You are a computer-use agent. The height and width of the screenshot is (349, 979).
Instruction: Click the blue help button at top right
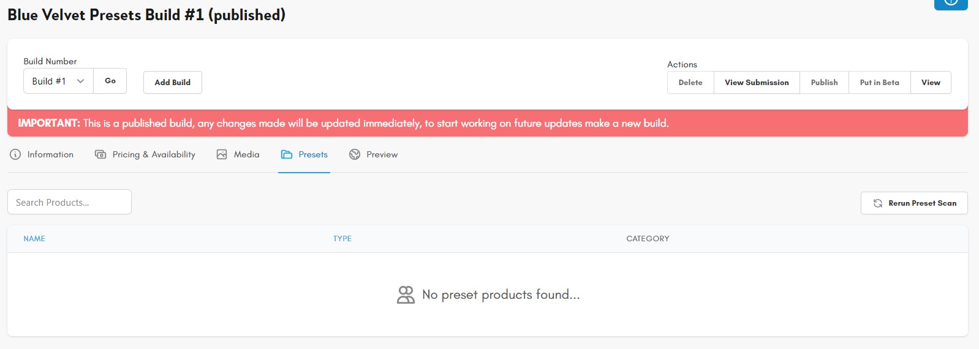(x=951, y=3)
